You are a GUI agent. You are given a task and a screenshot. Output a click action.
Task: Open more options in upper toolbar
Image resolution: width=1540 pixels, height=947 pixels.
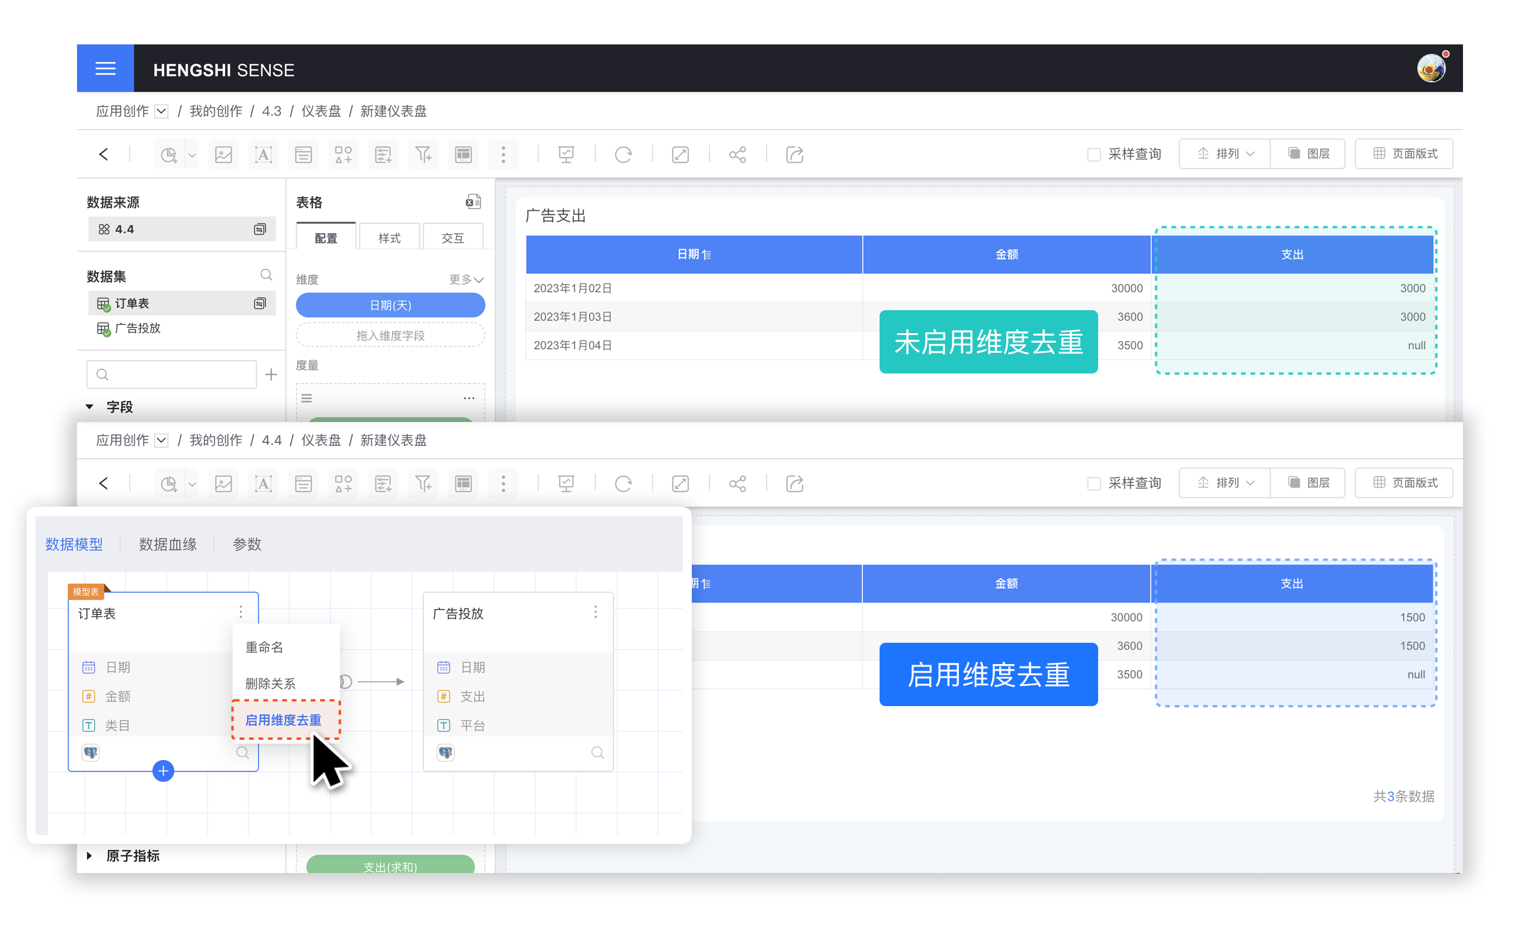coord(503,154)
